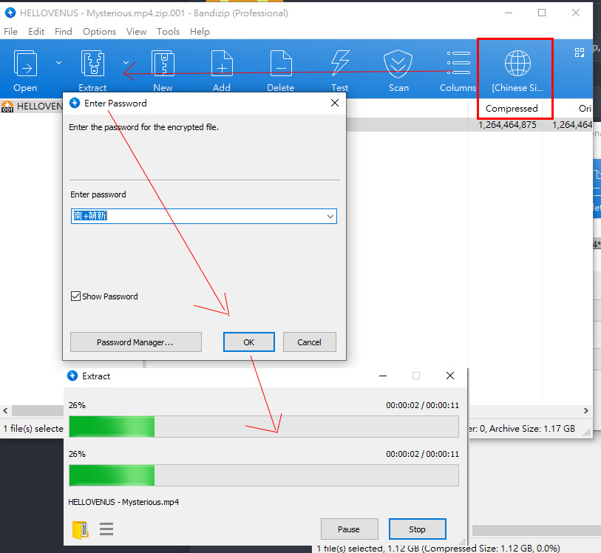Open the File menu
Viewport: 601px width, 553px height.
(11, 32)
